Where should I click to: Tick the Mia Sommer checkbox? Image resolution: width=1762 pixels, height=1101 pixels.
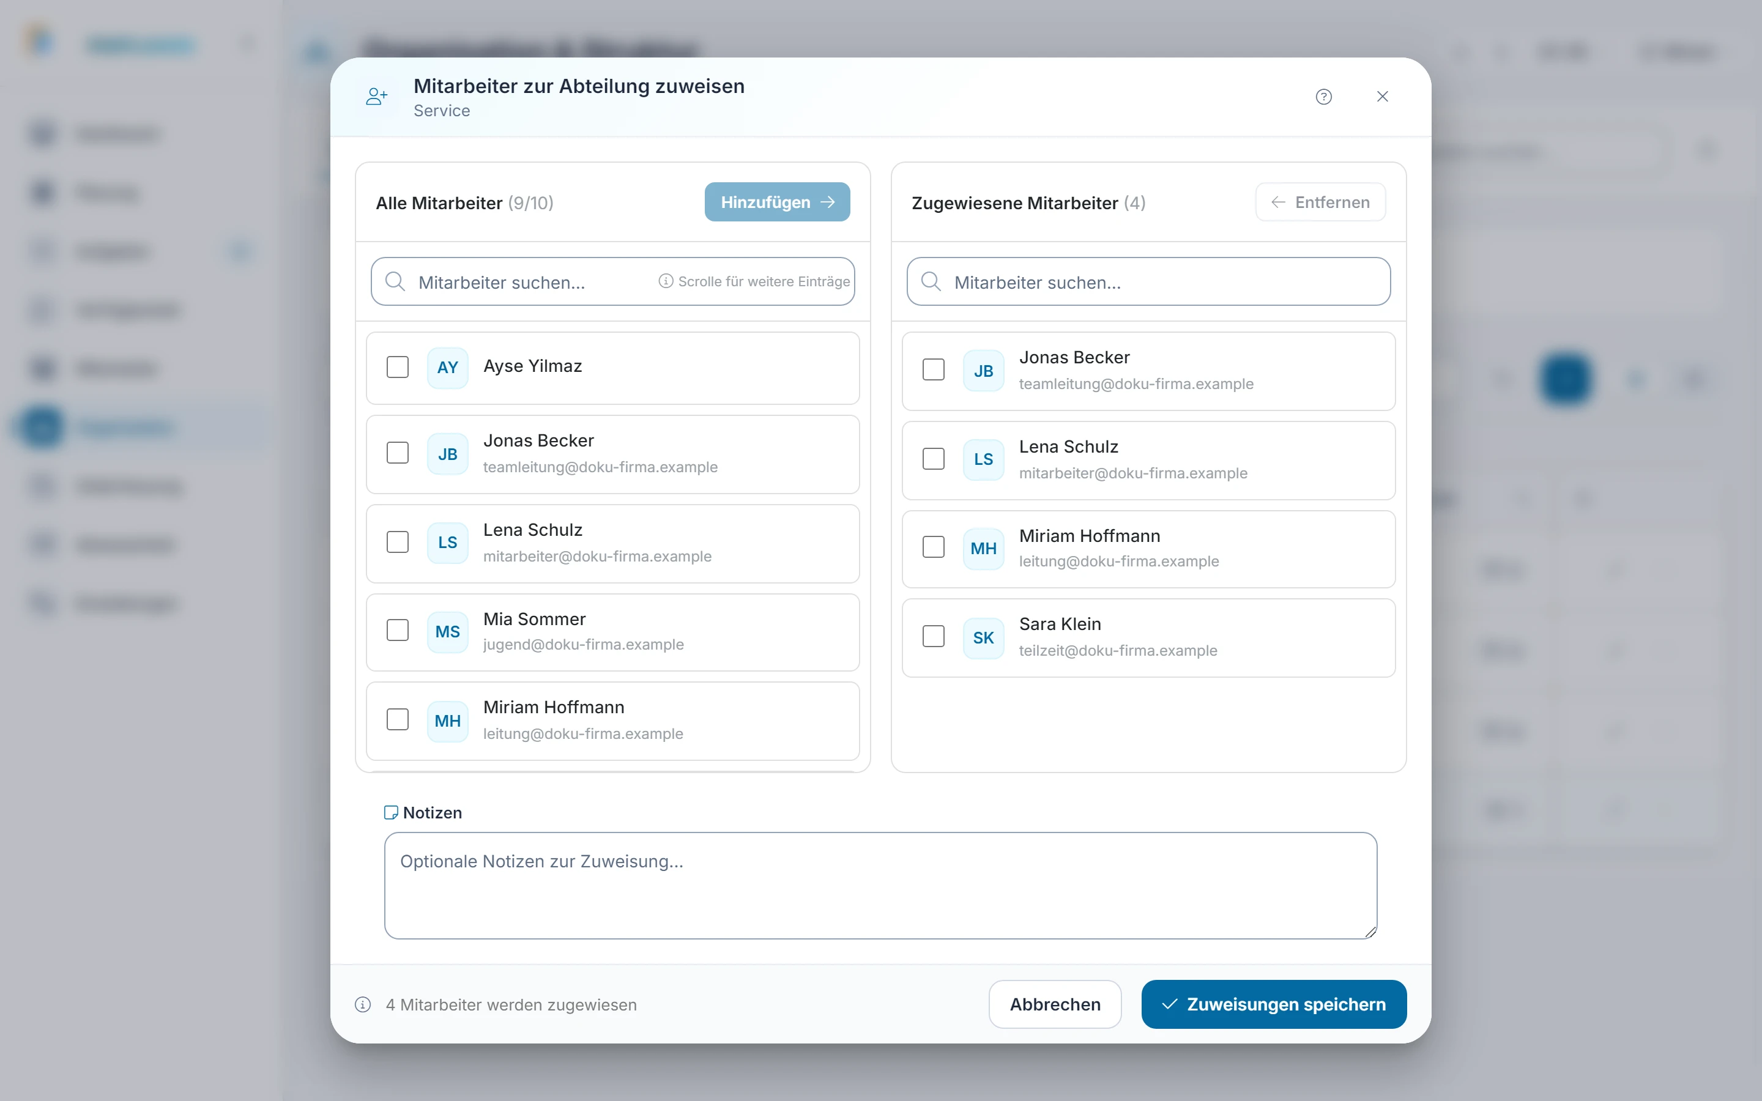[398, 630]
